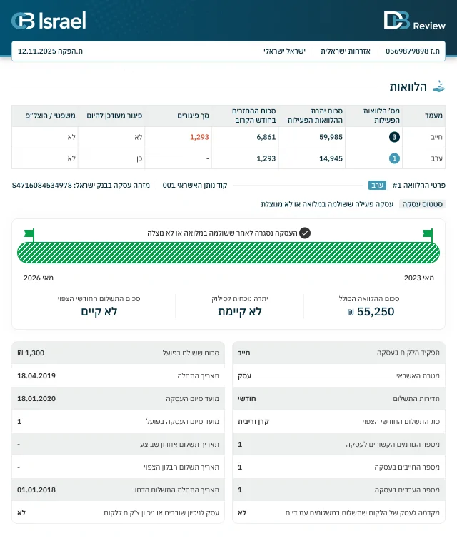
Task: Click the מאי 2026 date label
Action: pos(39,278)
